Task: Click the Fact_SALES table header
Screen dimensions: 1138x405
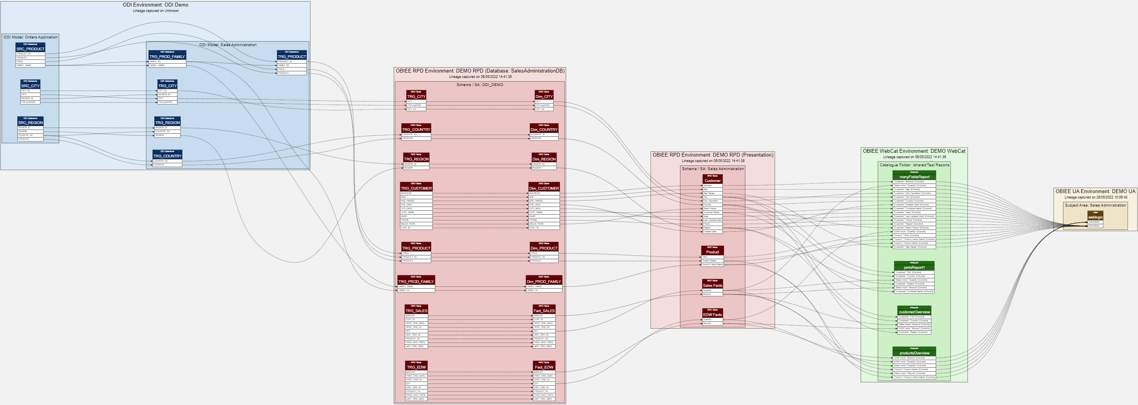Action: point(544,311)
